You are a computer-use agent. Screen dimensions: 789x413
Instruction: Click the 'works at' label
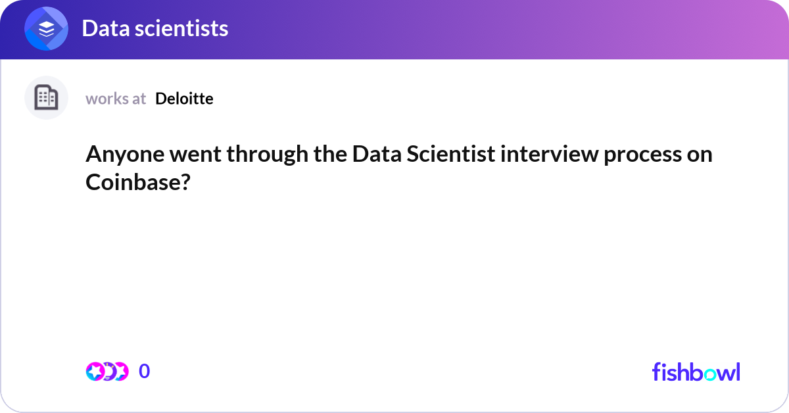(116, 99)
